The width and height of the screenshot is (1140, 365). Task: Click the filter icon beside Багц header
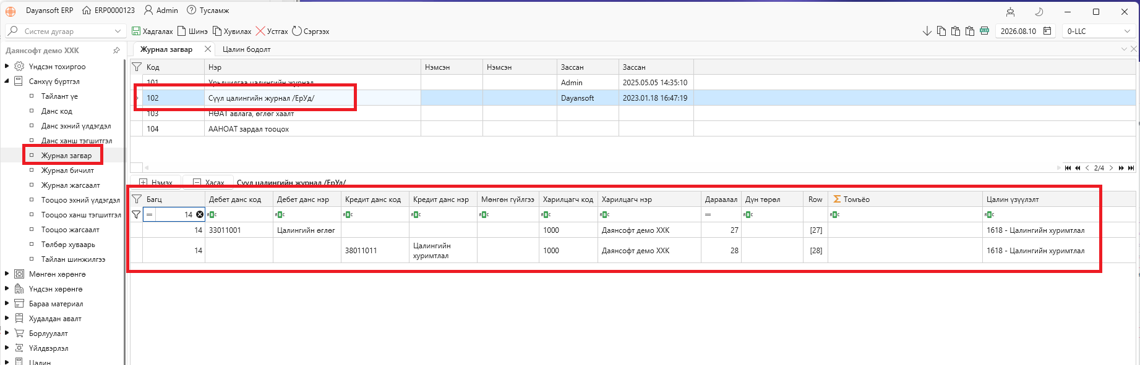pyautogui.click(x=137, y=199)
